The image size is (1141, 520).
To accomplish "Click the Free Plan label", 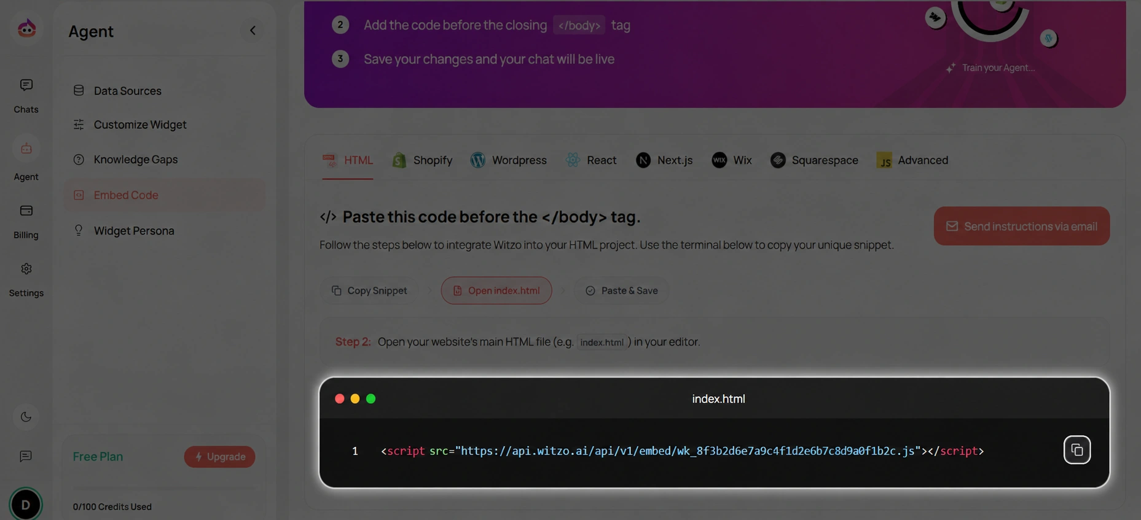I will click(98, 457).
